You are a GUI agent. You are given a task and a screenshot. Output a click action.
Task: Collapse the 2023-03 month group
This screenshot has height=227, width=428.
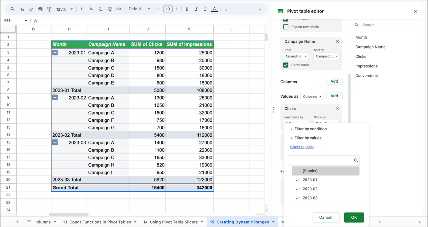click(x=55, y=142)
